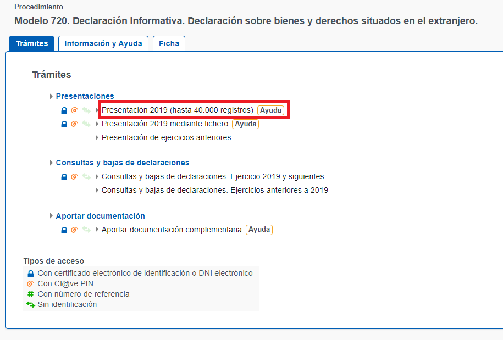Toggle the Consultas y bajas de declaraciones arrow
This screenshot has height=340, width=503.
[x=51, y=163]
